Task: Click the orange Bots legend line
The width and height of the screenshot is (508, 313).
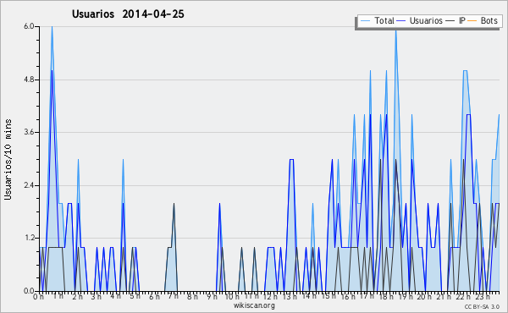Action: 472,20
